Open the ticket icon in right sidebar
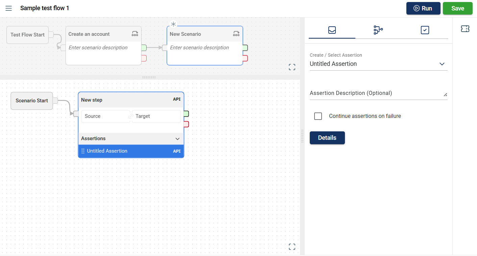477x256 pixels. tap(465, 29)
